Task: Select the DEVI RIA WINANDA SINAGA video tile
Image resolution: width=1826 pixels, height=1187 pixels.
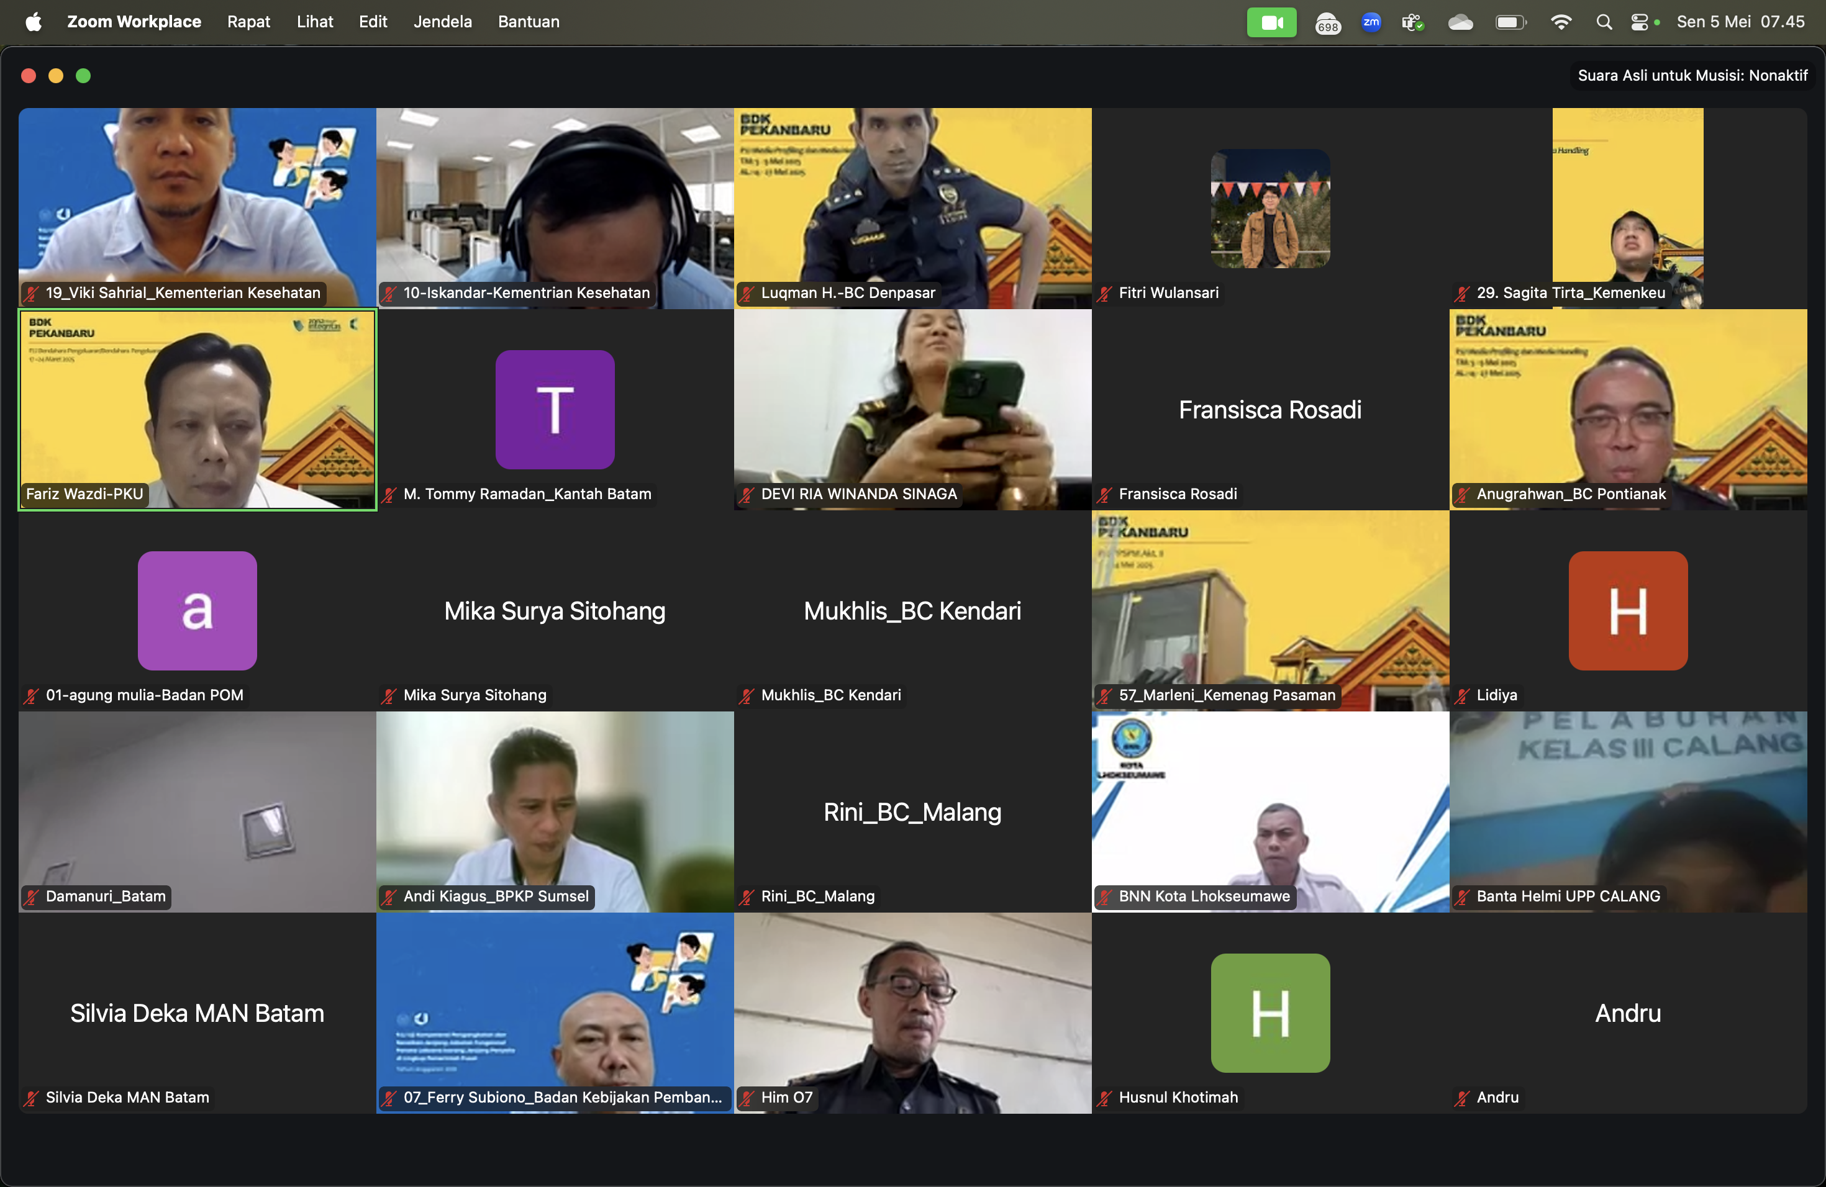Action: 912,410
